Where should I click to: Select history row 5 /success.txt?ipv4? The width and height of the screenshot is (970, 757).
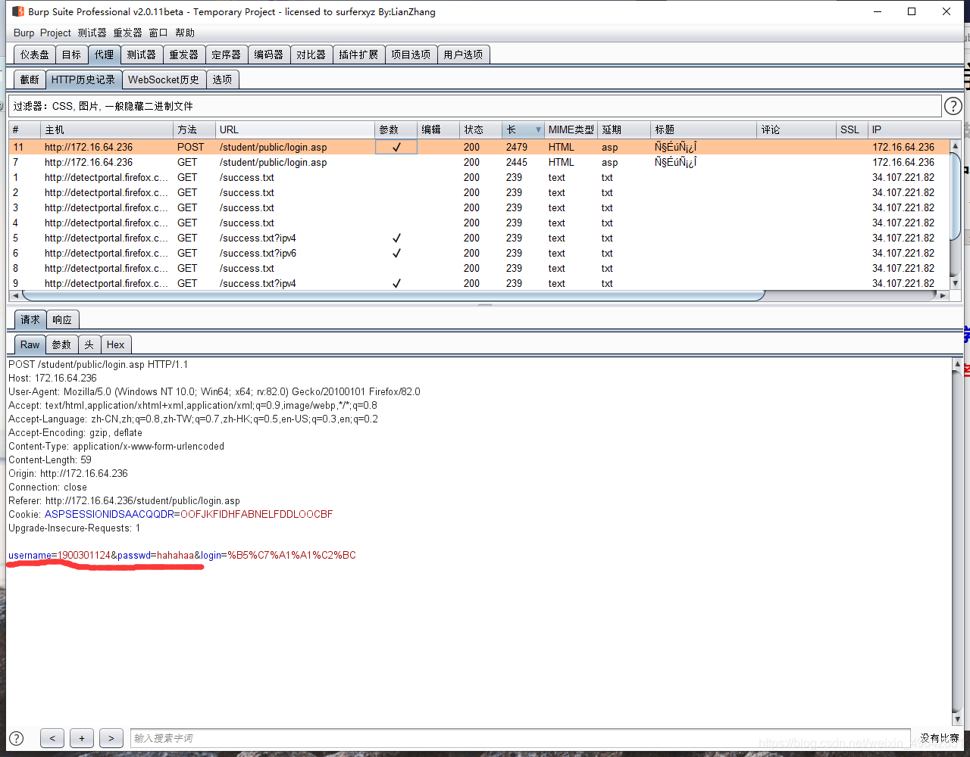(x=479, y=238)
